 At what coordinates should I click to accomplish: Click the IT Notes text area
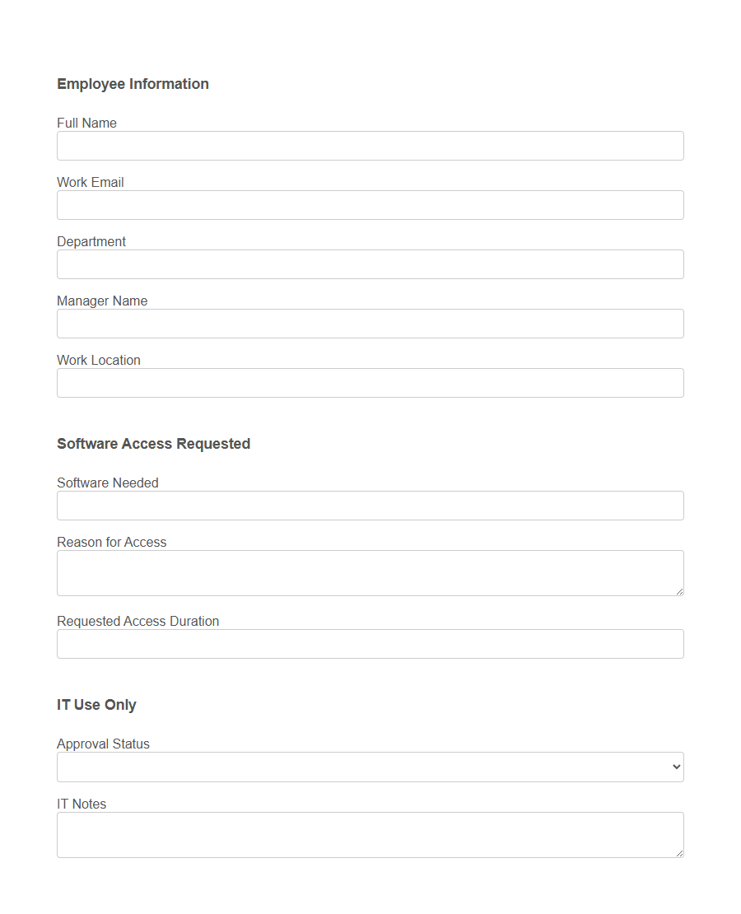pos(370,834)
